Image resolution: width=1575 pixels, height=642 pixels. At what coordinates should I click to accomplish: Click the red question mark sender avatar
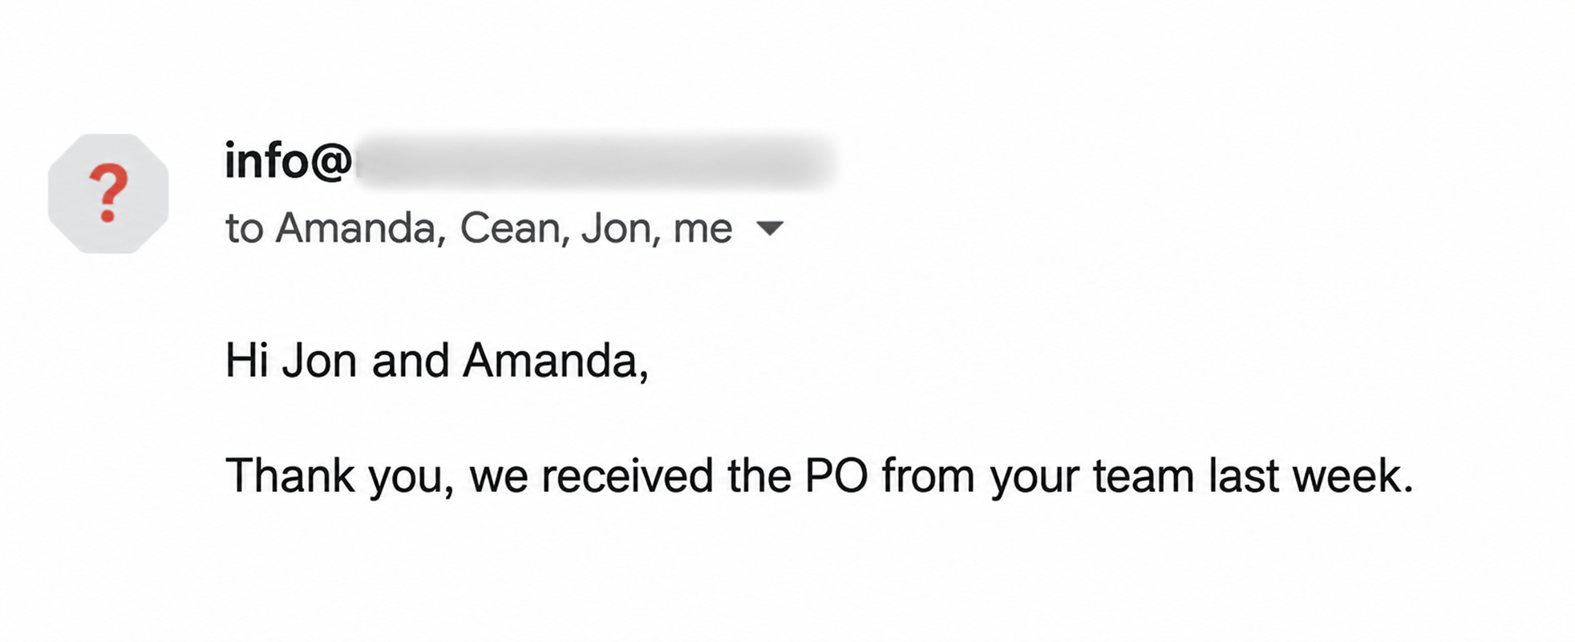pos(108,193)
